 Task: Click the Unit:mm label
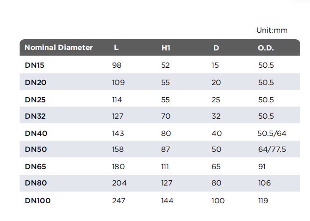[x=272, y=30]
